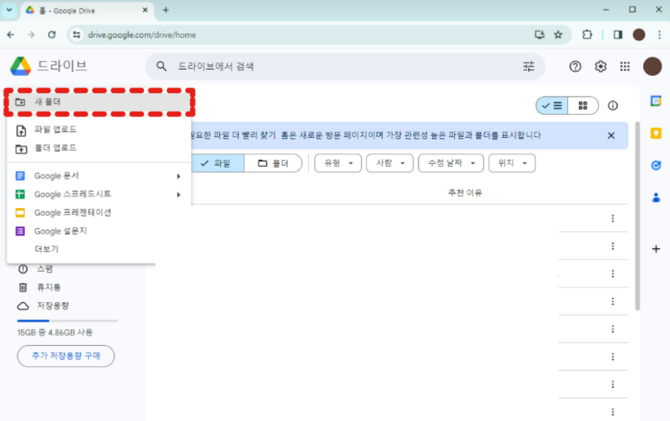Screen dimensions: 670x421
Task: Click the Google Drive logo
Action: click(x=21, y=66)
